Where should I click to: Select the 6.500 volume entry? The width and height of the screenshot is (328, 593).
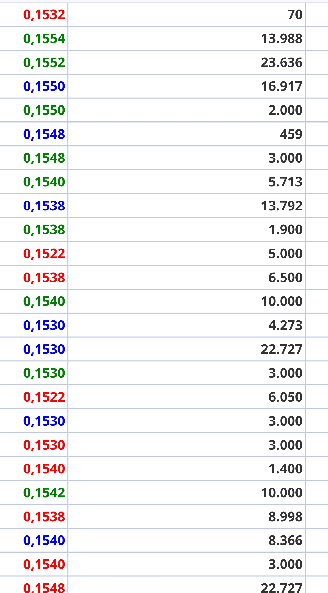click(285, 278)
